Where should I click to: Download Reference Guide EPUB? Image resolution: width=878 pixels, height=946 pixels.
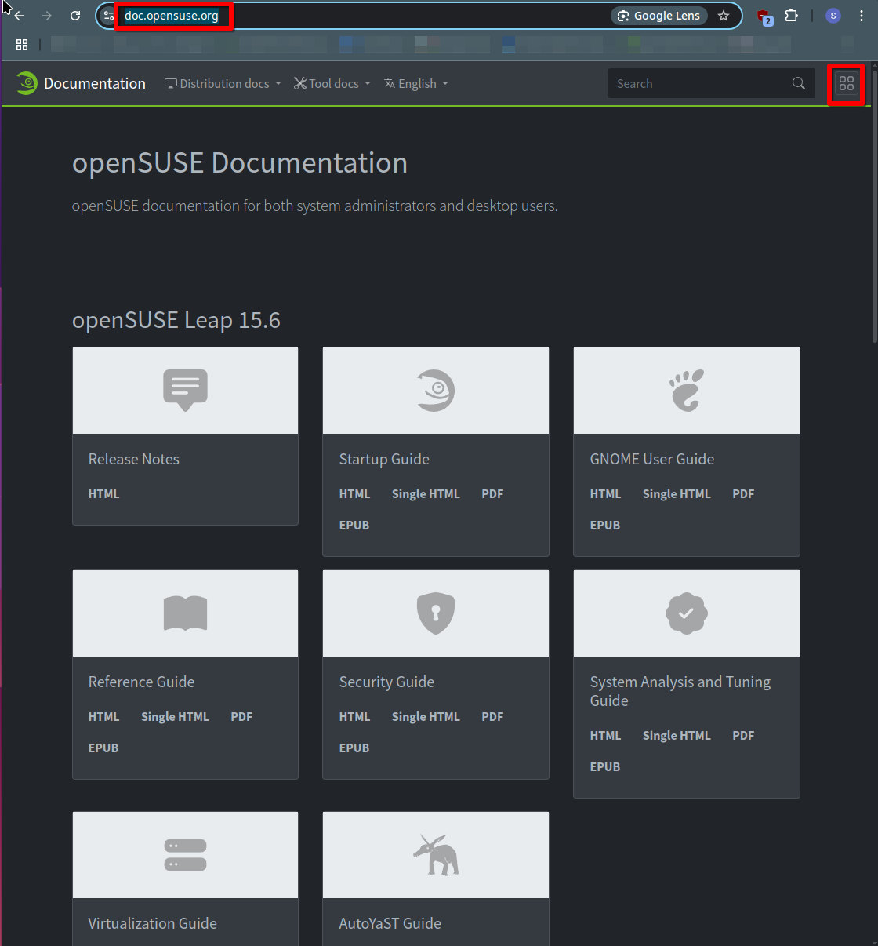tap(103, 748)
